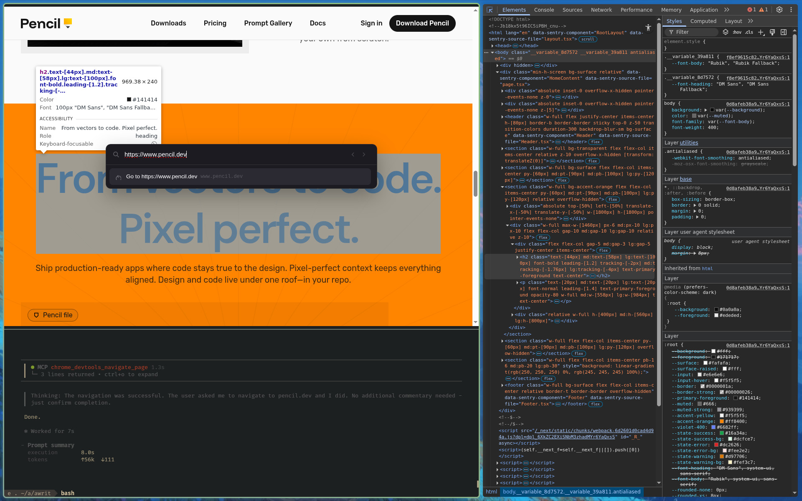The height and width of the screenshot is (501, 802).
Task: Click the red error count indicator
Action: [751, 10]
